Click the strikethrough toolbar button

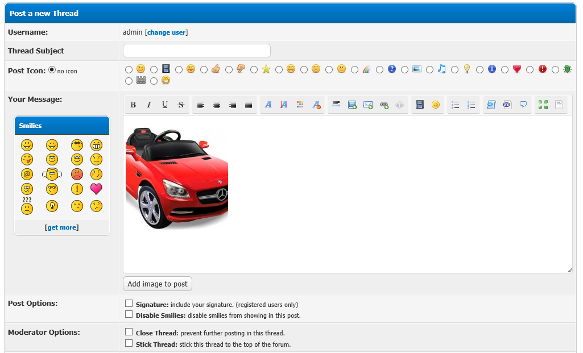click(x=181, y=105)
